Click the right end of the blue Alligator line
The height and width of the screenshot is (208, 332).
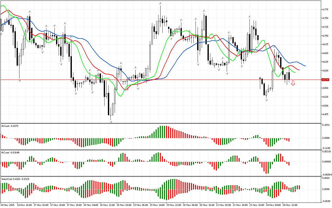305,66
